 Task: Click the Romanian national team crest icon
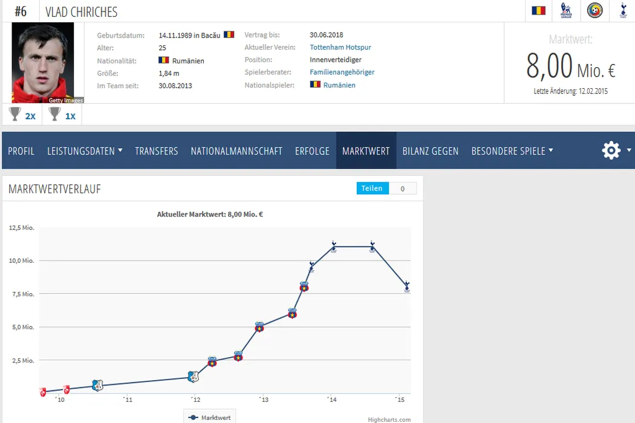(x=594, y=10)
